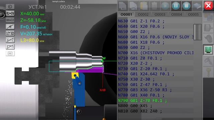214x120 pixels.
Task: Switch to the O0004 program tab
Action: pos(177,14)
